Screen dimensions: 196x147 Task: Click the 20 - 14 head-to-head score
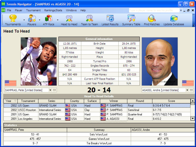pos(99,90)
